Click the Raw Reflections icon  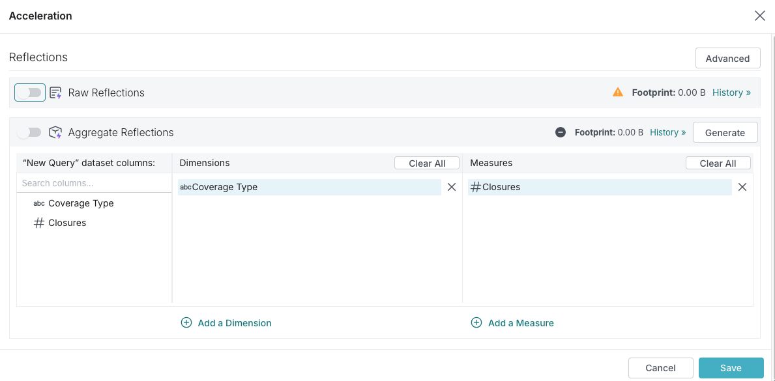[55, 92]
